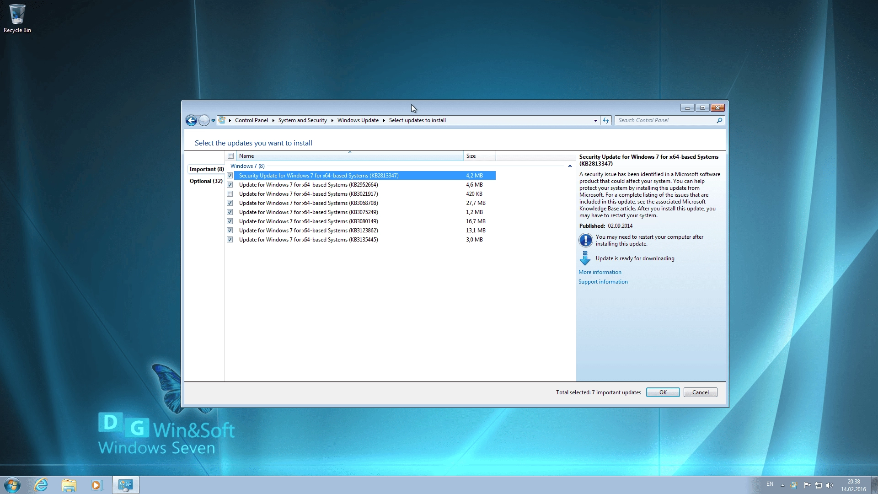Launch Internet Explorer from taskbar
Viewport: 878px width, 494px height.
pyautogui.click(x=41, y=485)
